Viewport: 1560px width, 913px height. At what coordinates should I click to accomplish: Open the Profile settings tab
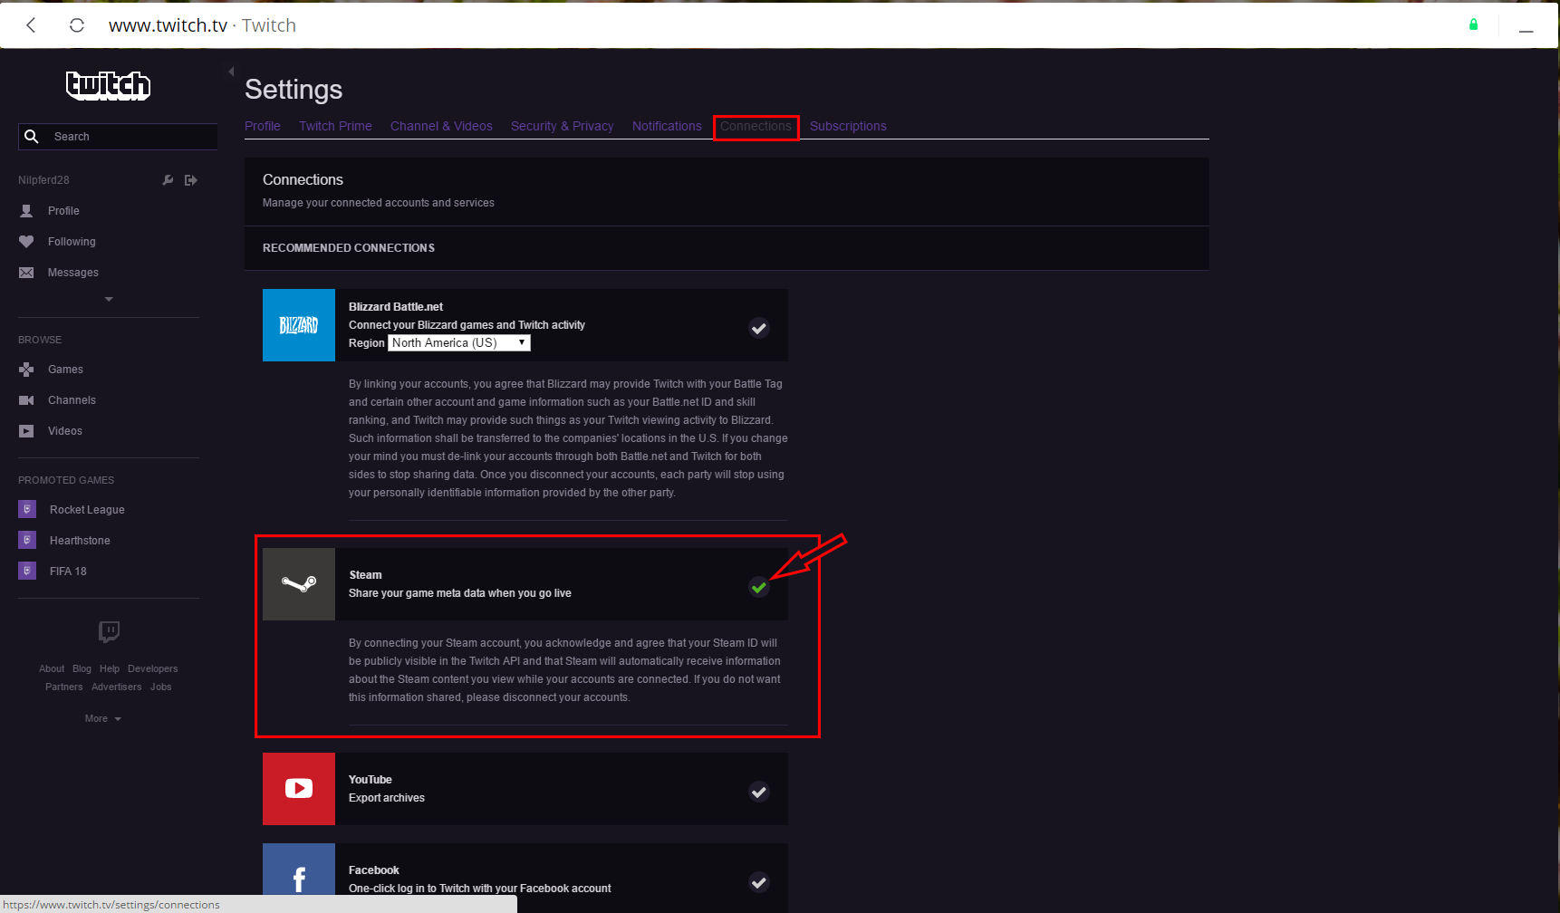pyautogui.click(x=263, y=127)
